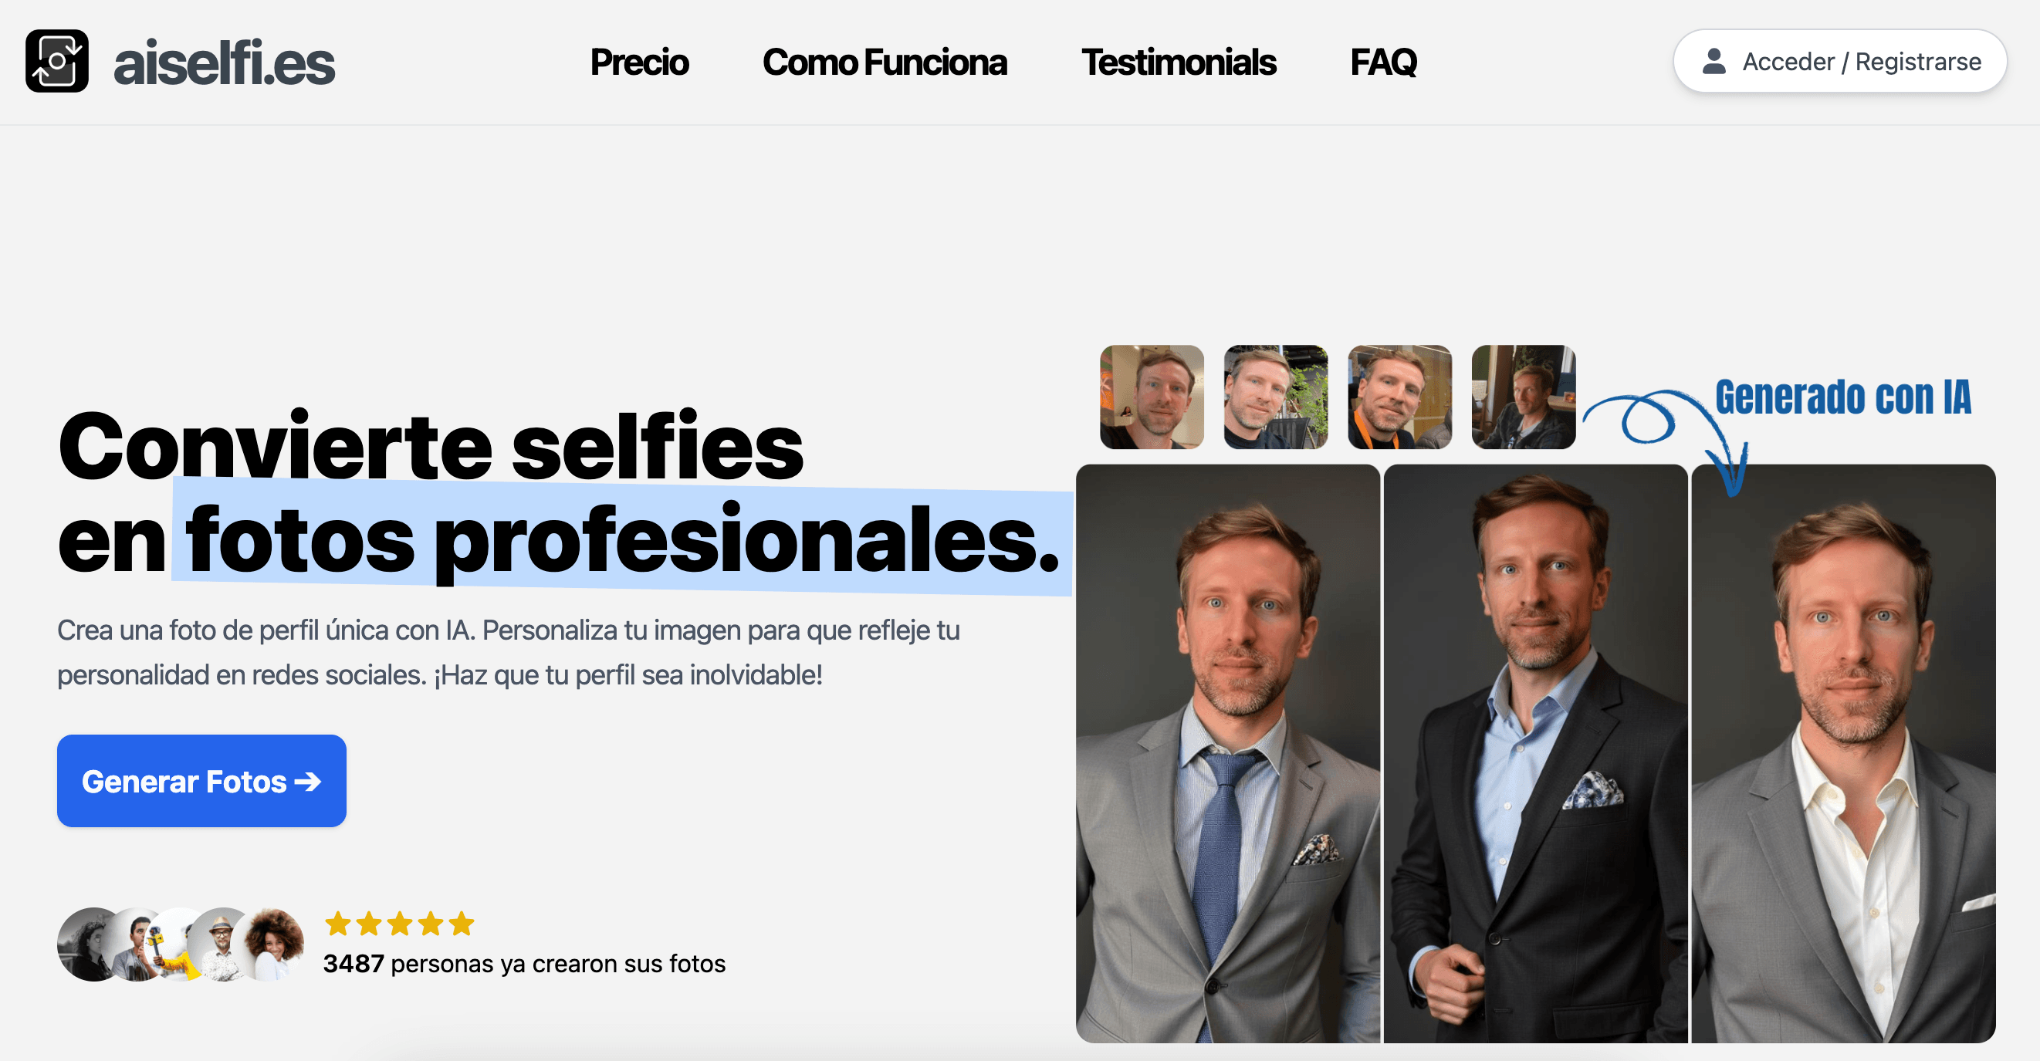
Task: Click the user silhouette icon in Acceder button
Action: 1714,61
